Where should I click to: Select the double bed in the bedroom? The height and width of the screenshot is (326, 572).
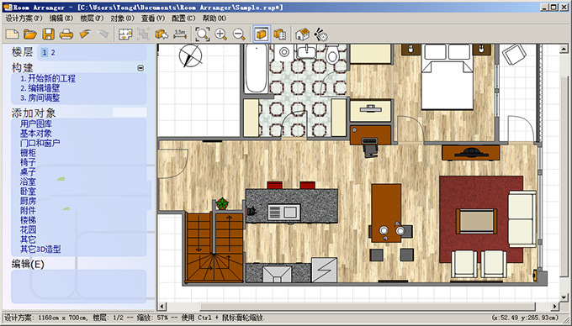(x=448, y=76)
